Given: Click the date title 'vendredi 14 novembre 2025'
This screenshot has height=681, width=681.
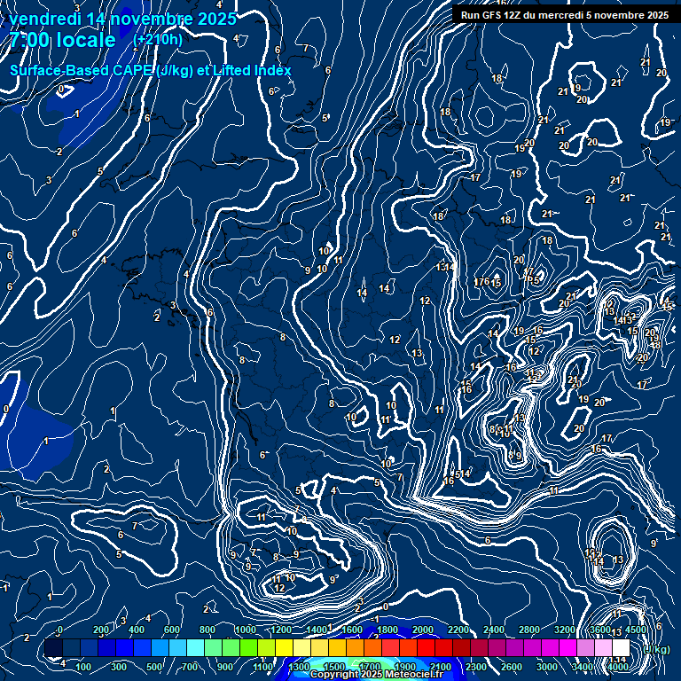Looking at the screenshot, I should pos(123,19).
